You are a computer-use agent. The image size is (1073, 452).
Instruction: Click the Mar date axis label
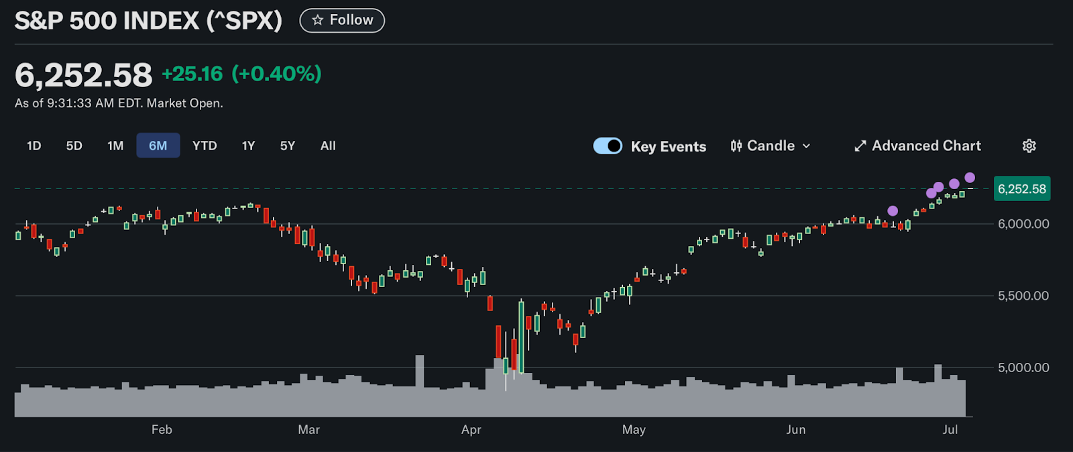pyautogui.click(x=308, y=430)
